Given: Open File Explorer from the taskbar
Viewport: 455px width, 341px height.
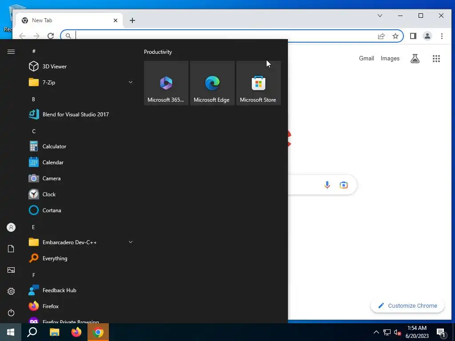Looking at the screenshot, I should [x=54, y=332].
